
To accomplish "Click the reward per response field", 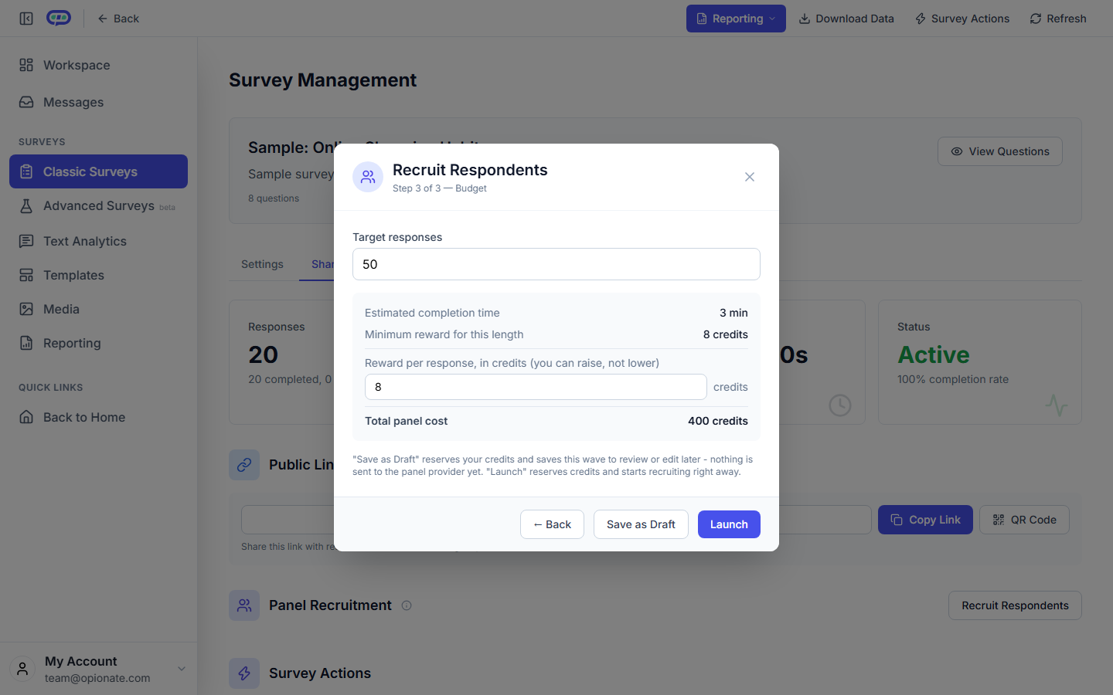I will [x=536, y=387].
